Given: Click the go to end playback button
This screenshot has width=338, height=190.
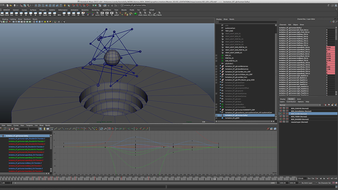Looking at the screenshot, I should (336, 179).
